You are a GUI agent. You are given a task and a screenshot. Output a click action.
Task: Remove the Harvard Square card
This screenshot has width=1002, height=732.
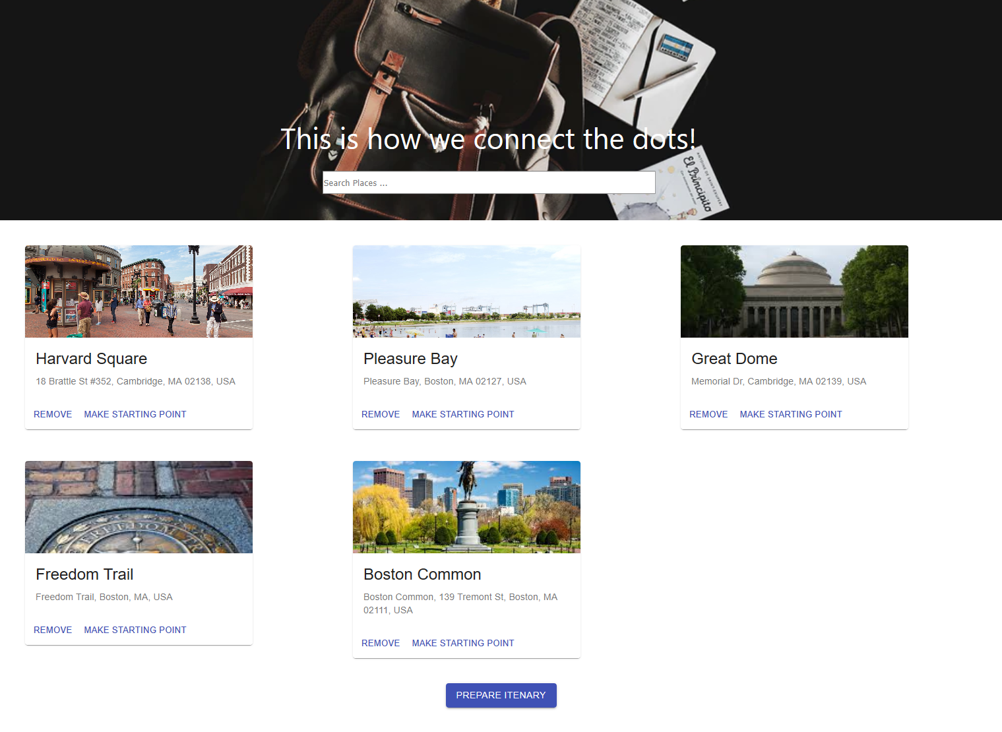(x=53, y=414)
